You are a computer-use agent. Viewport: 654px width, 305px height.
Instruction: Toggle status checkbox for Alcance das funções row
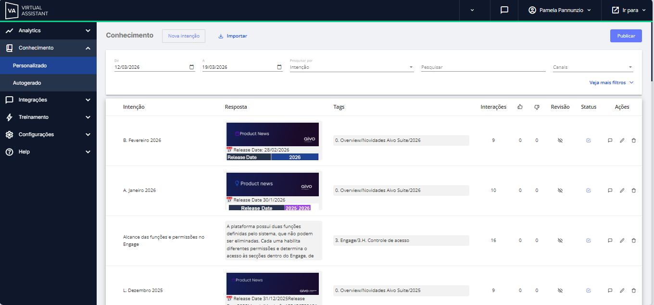pos(588,241)
